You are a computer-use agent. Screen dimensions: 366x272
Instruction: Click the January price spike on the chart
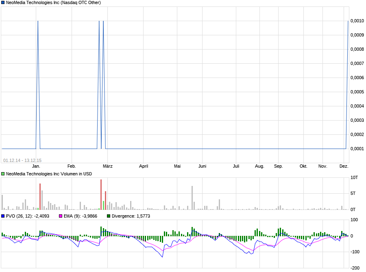pyautogui.click(x=38, y=84)
